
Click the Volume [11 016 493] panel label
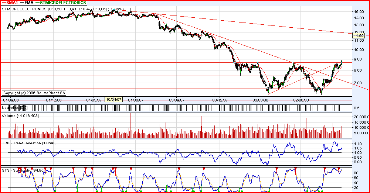pyautogui.click(x=20, y=116)
